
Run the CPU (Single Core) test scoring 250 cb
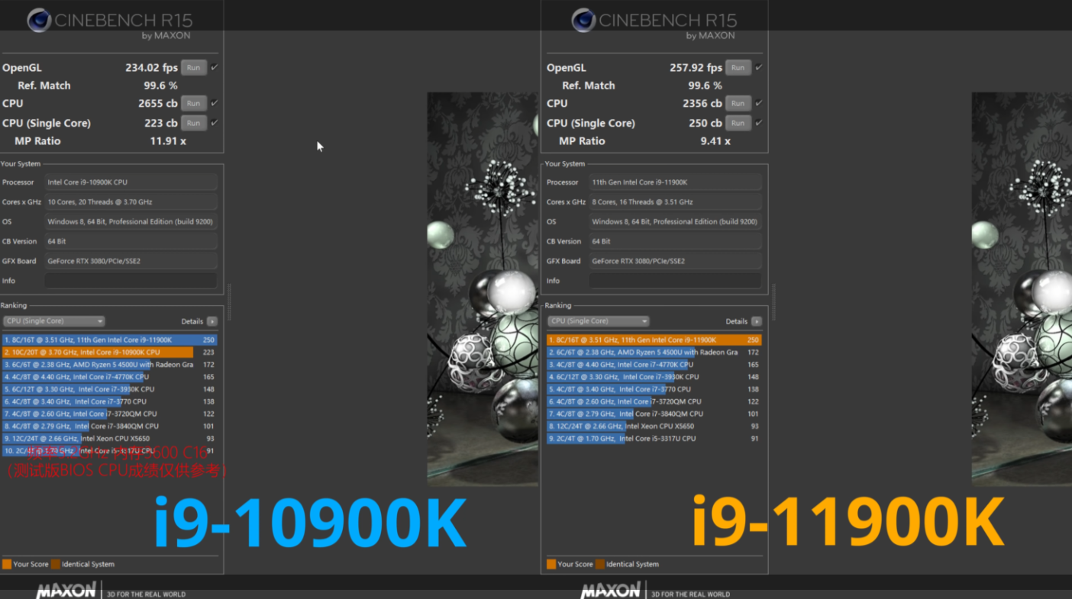pos(738,123)
